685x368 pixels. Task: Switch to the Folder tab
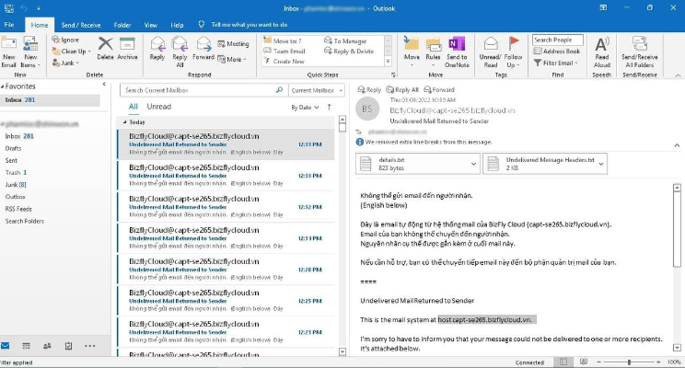[x=122, y=25]
